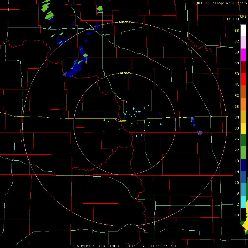Click the magenta legend swatch
Image resolution: width=248 pixels, height=248 pixels.
point(243,55)
